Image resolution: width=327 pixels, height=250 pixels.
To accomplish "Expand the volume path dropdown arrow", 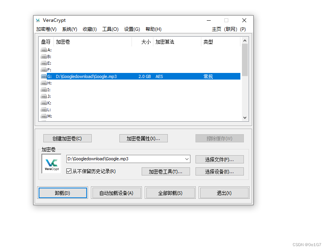I will point(187,159).
